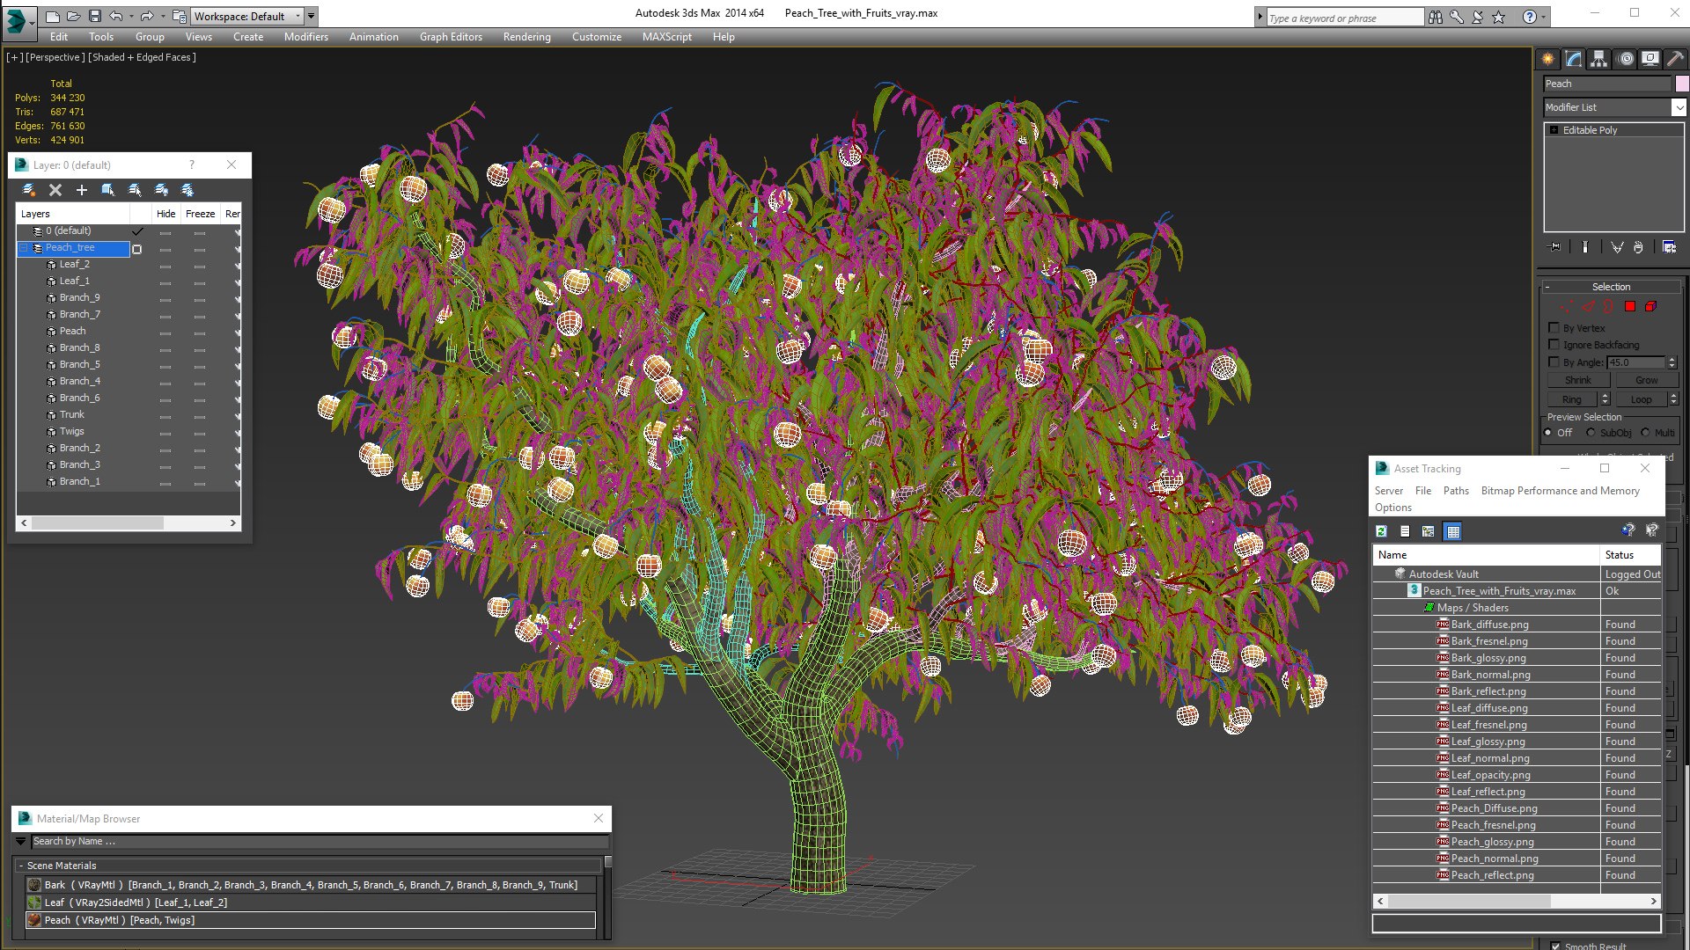
Task: Open the Create command panel tab
Action: coord(1548,59)
